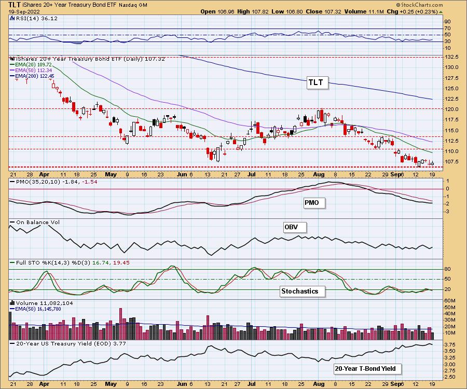This screenshot has width=467, height=389.
Task: Click the Close 107.32 value
Action: click(323, 11)
